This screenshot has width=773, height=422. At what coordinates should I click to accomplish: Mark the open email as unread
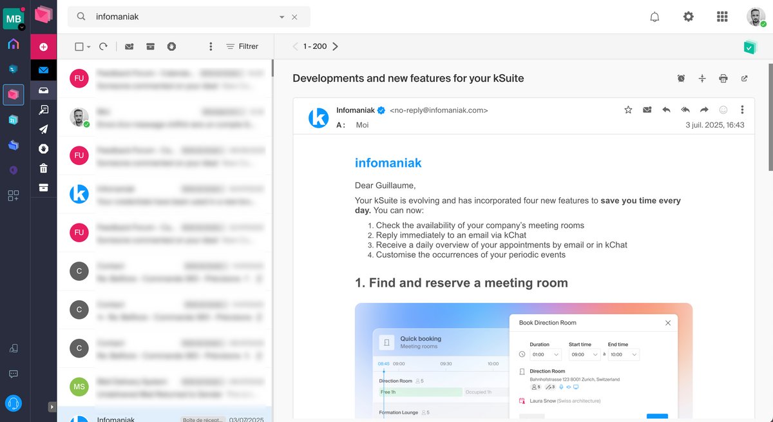(647, 110)
